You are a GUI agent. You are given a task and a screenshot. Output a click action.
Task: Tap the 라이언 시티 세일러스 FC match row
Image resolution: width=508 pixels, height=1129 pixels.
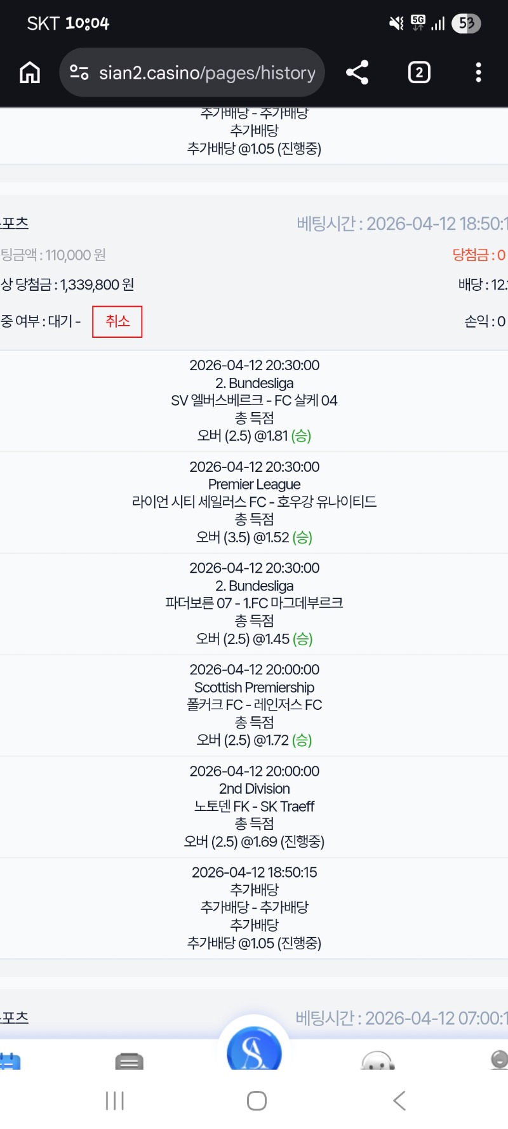tap(254, 502)
